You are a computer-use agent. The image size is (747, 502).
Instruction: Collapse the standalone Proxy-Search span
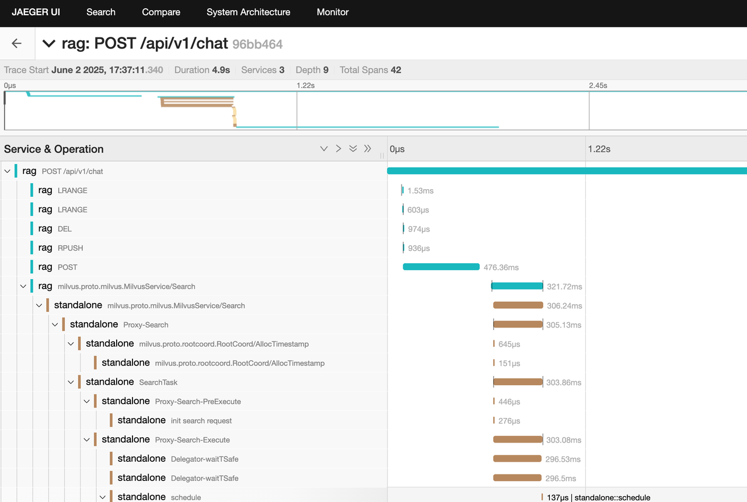point(55,325)
